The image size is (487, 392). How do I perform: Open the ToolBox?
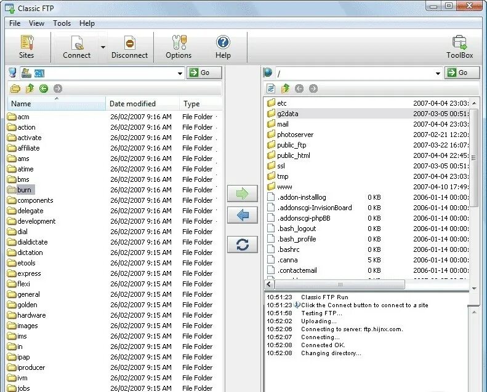point(460,47)
